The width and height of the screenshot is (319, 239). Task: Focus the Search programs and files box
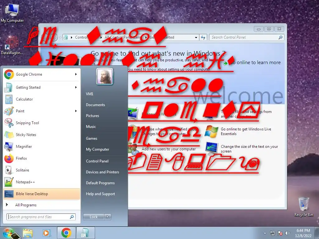[41, 217]
